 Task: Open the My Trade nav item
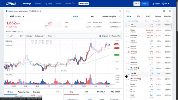[x=48, y=4]
